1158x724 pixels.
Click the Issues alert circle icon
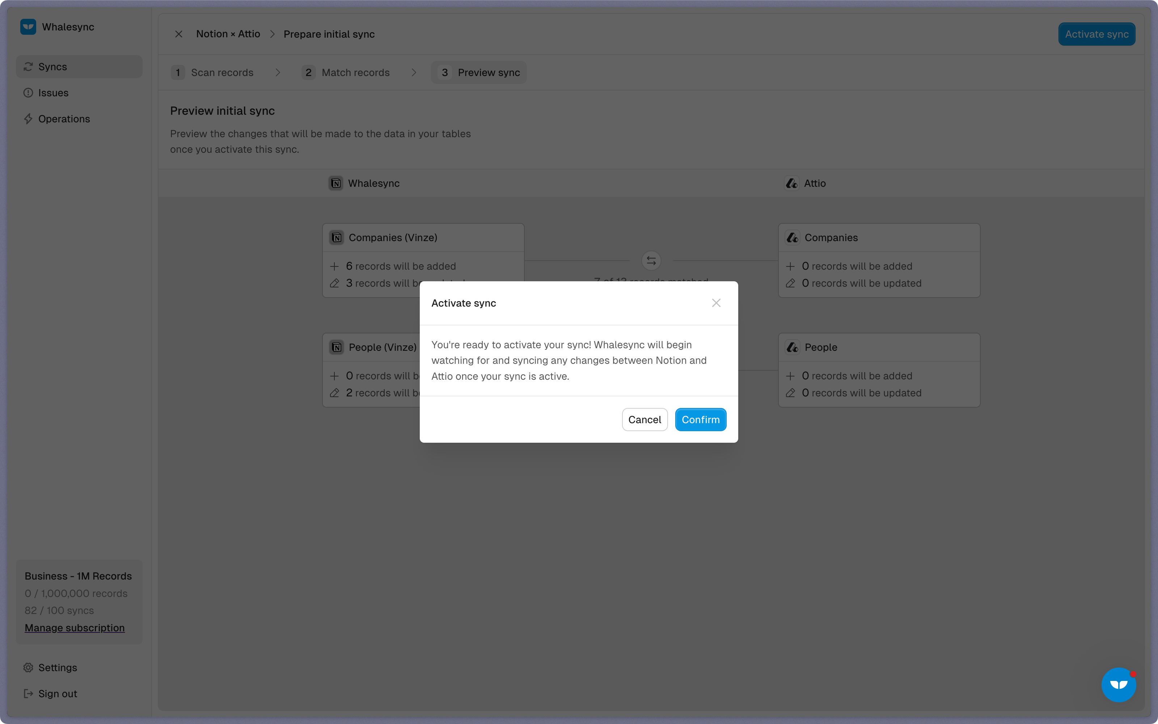point(28,93)
